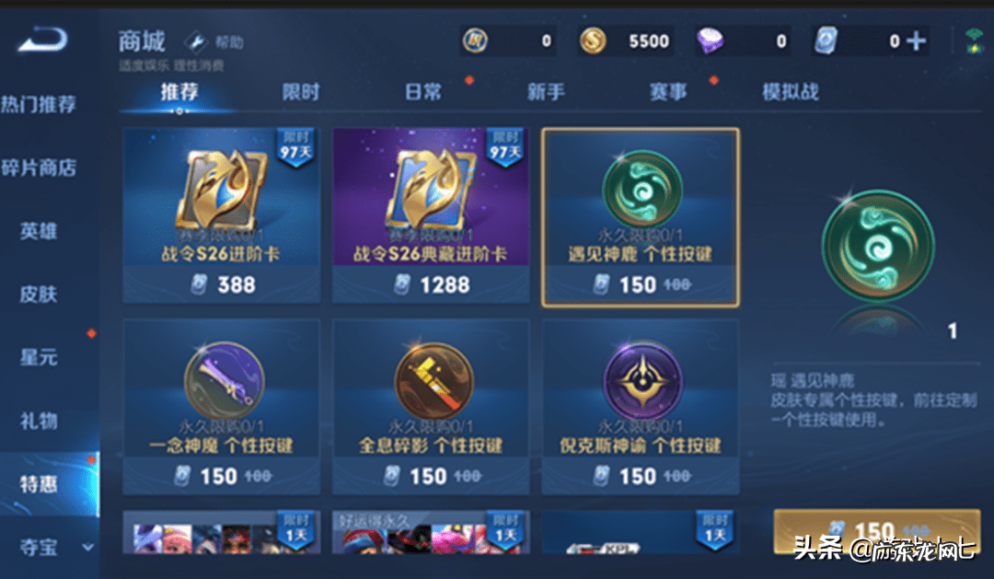Select the 遇见神鹿 个性按键 item
The image size is (994, 579).
tap(641, 217)
